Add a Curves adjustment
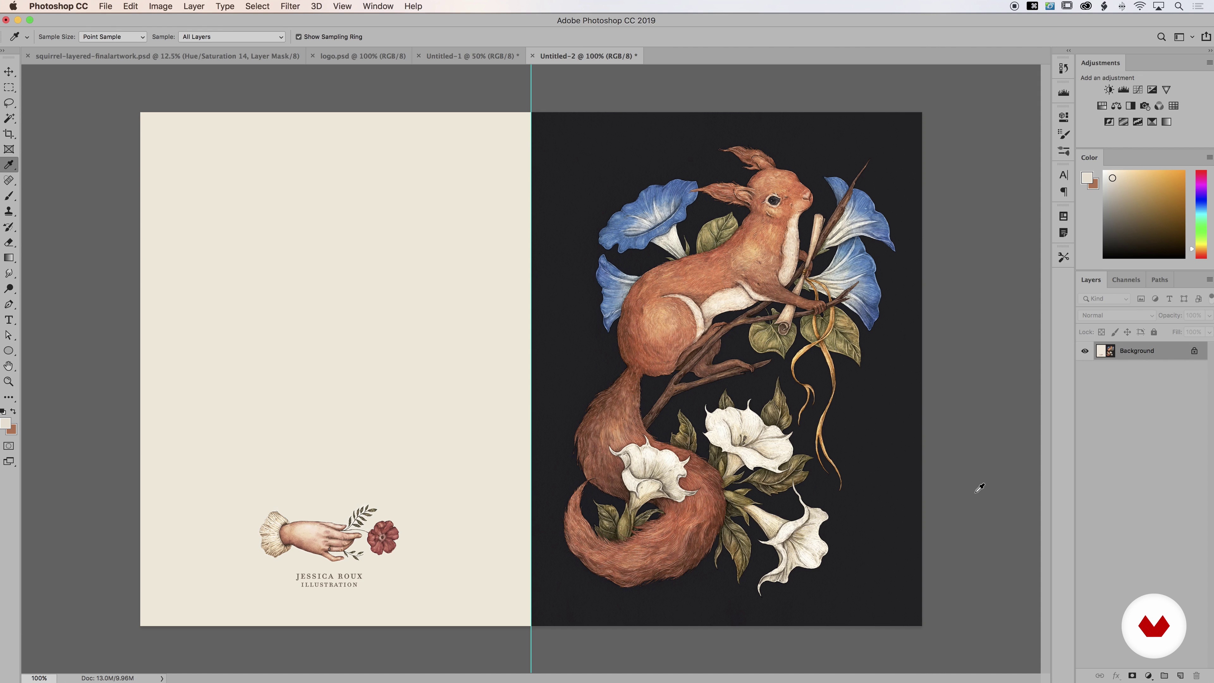 pos(1138,89)
